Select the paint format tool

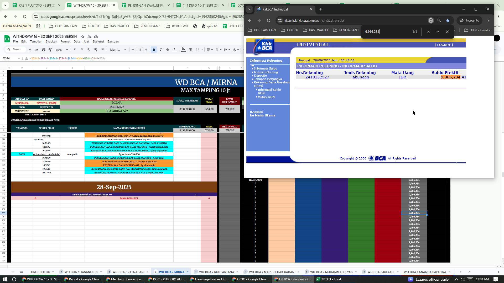[50, 50]
